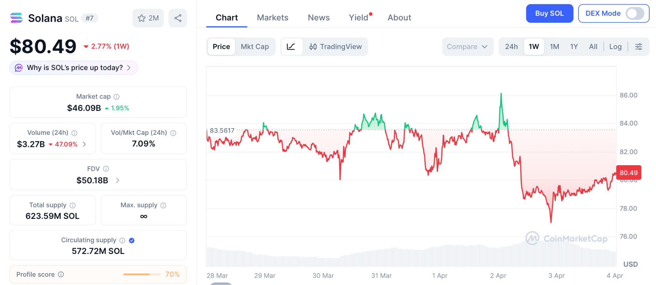Click the FDV info icon
The width and height of the screenshot is (656, 285).
click(106, 169)
